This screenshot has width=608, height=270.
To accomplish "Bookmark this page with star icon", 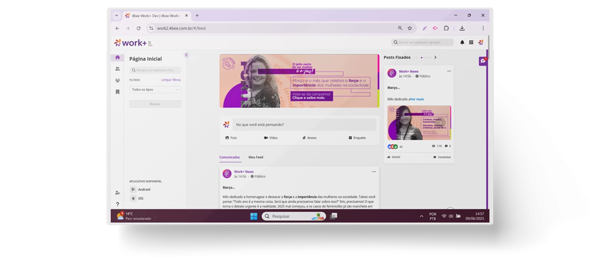I will (410, 28).
